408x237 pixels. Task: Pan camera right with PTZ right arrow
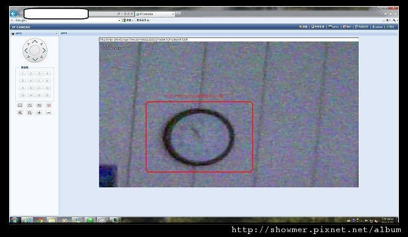tap(44, 50)
